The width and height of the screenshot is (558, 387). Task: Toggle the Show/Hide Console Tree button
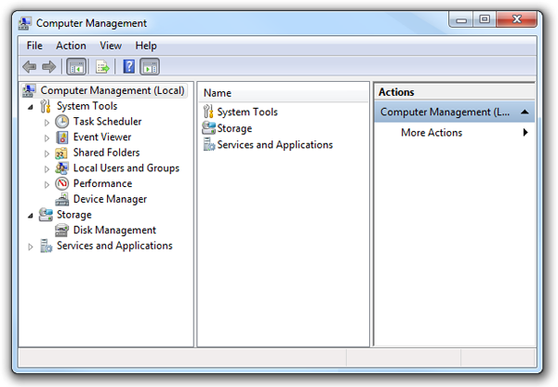point(76,67)
